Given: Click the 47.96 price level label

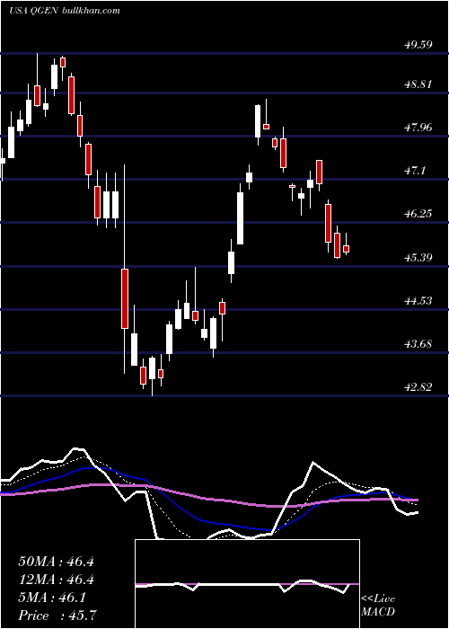Looking at the screenshot, I should coord(418,128).
